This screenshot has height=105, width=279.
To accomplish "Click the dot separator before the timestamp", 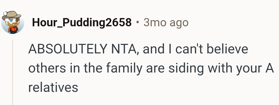I will click(138, 23).
